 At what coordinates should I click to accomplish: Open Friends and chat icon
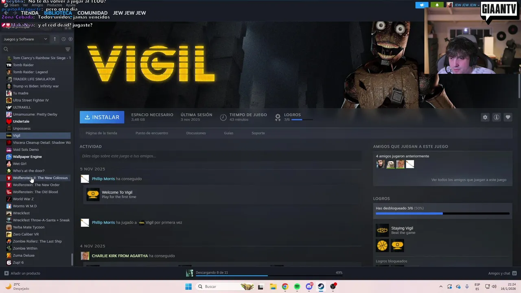(x=514, y=273)
